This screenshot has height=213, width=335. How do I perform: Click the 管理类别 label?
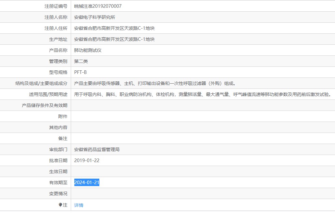(58, 61)
